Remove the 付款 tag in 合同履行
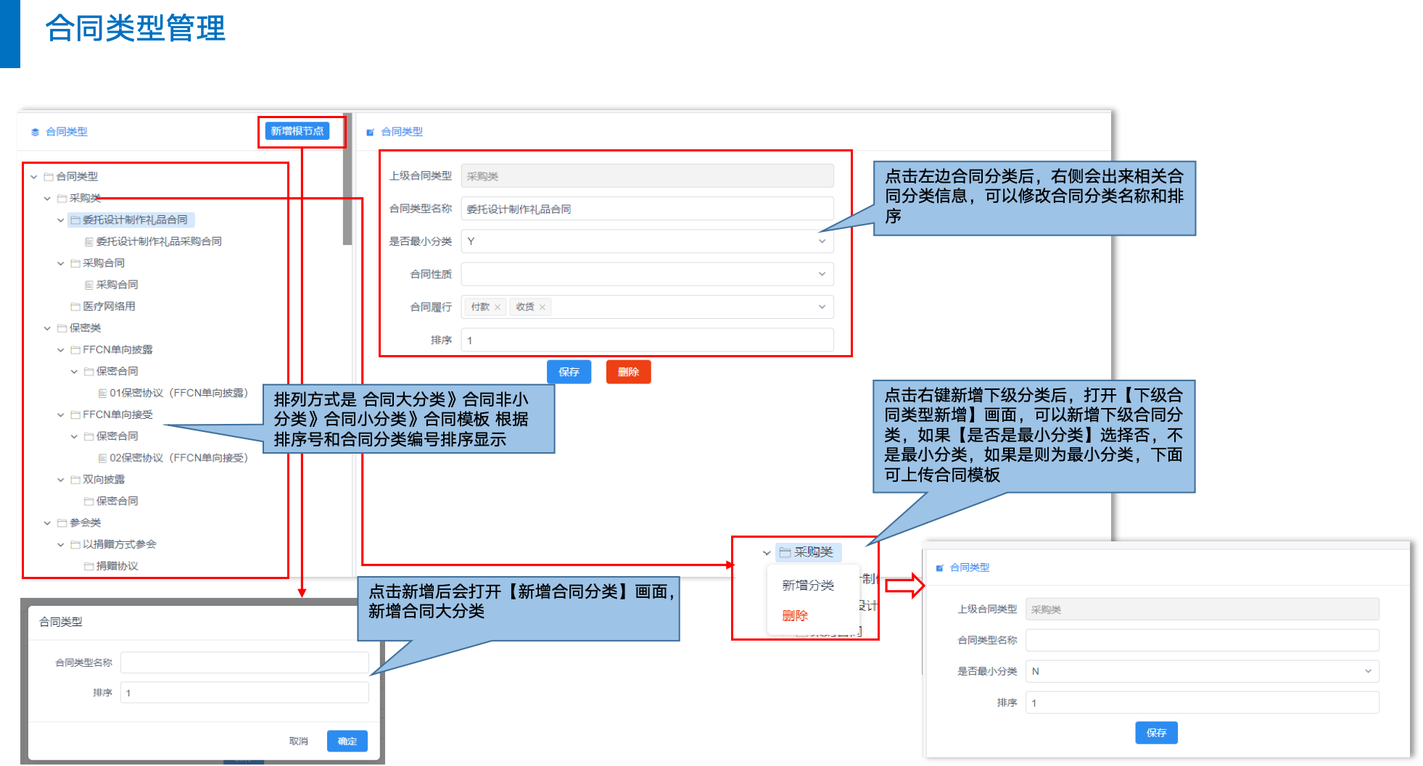1423x766 pixels. pos(498,307)
